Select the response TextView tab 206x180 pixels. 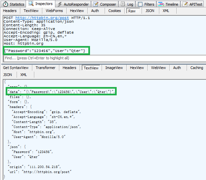click(x=91, y=68)
